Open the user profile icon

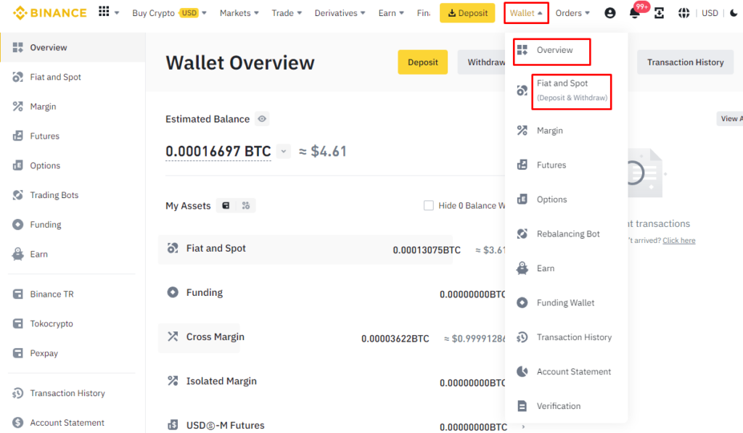click(x=609, y=13)
